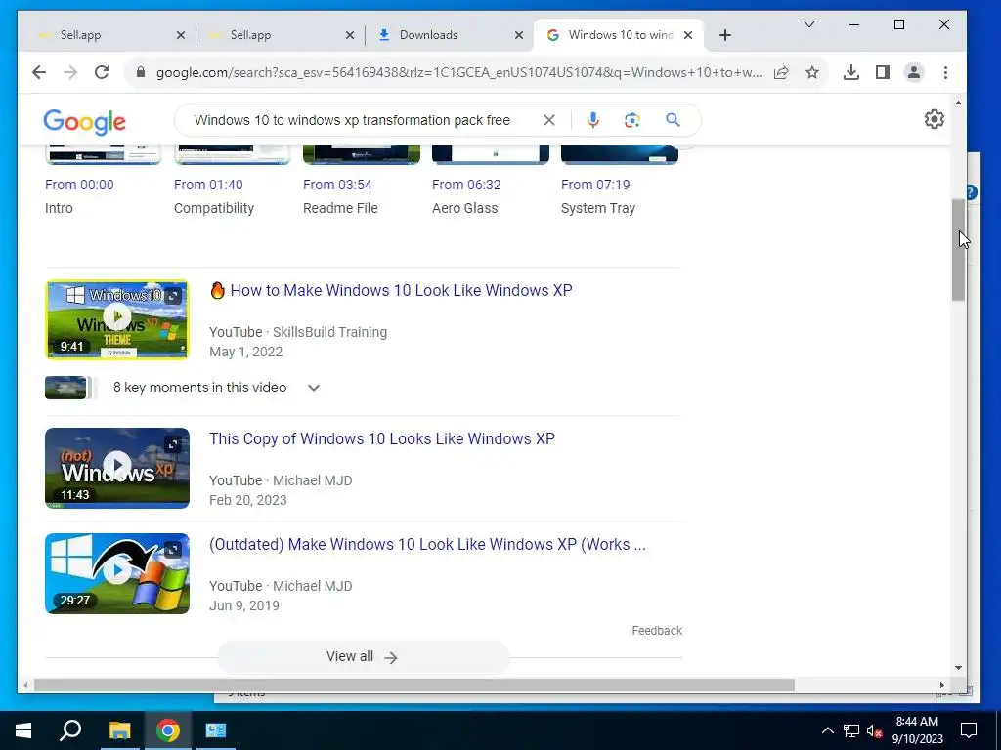The height and width of the screenshot is (750, 1001).
Task: Clear the Google search box text
Action: 549,120
